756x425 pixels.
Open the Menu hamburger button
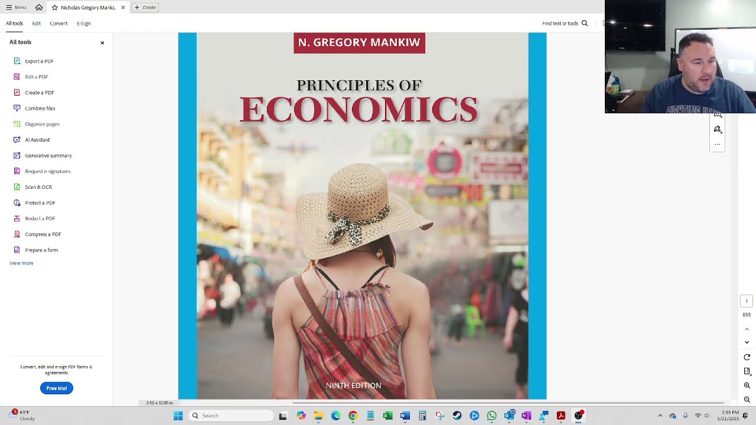[x=16, y=8]
